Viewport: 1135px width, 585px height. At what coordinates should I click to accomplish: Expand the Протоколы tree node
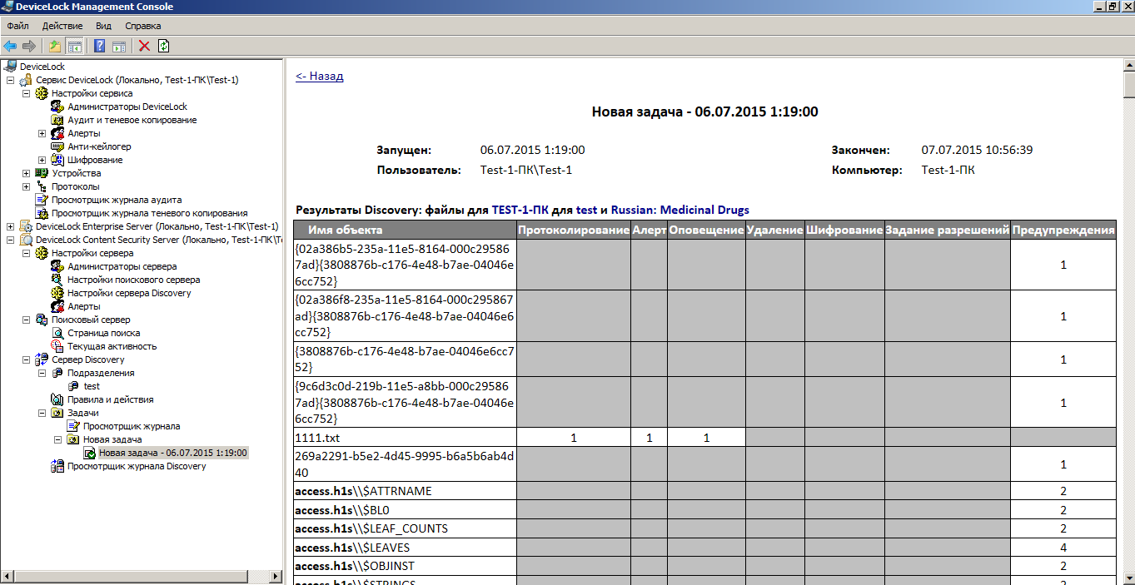click(26, 186)
